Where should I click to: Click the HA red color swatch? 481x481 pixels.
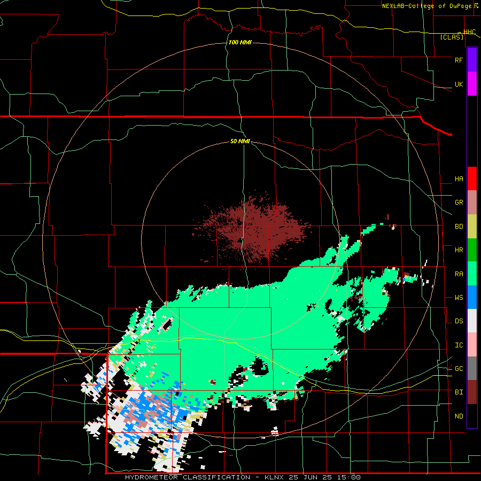[x=472, y=179]
